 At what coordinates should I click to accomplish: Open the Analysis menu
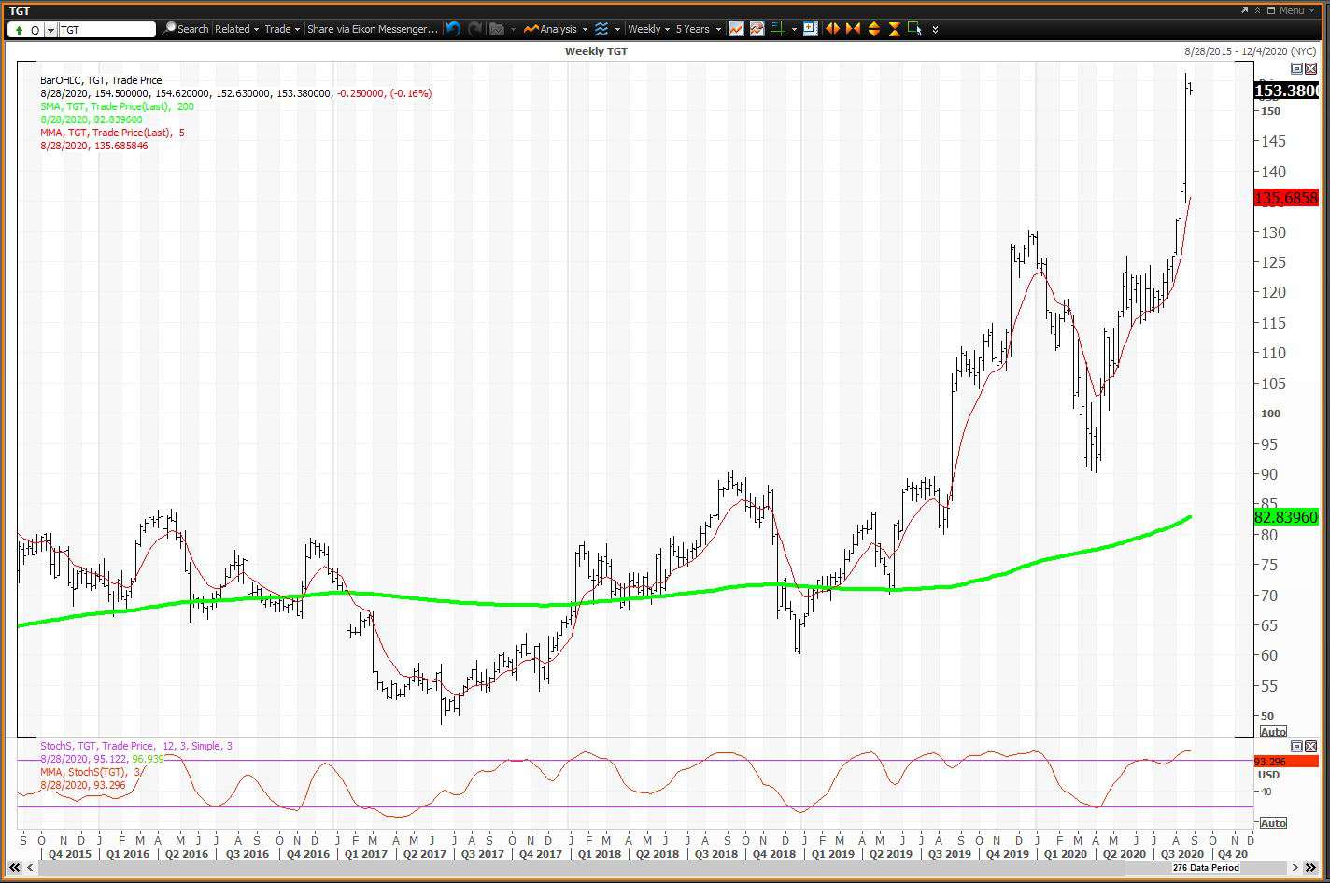pyautogui.click(x=555, y=29)
